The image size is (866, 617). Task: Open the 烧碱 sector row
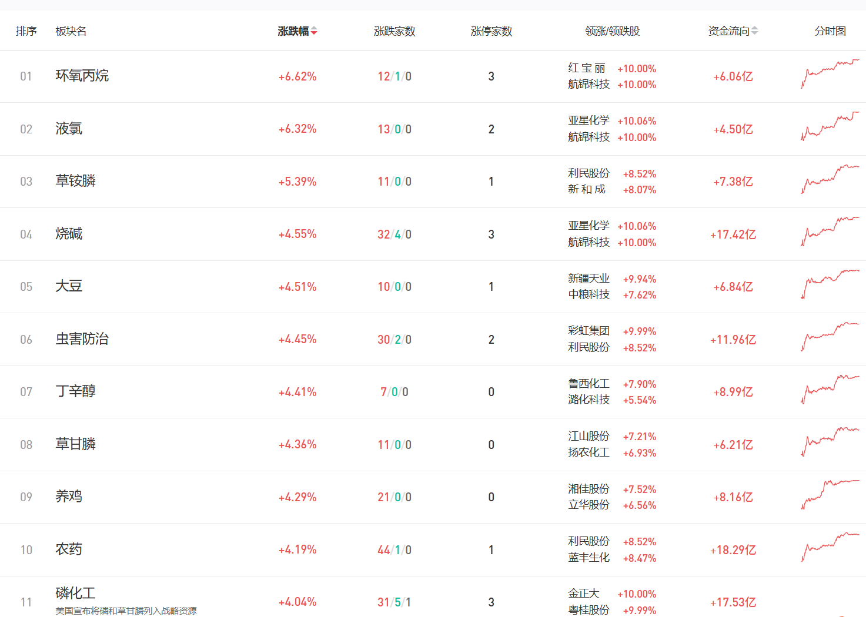click(69, 234)
